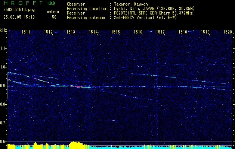
Task: Click the 1517 time marker
Action: (x=160, y=32)
